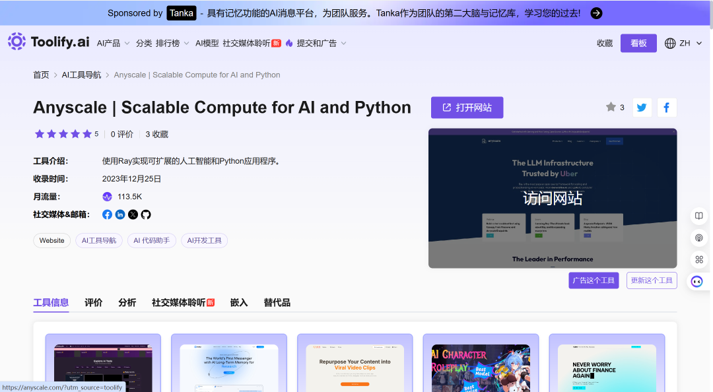Expand the 排行榜 dropdown menu
This screenshot has height=392, width=713.
pyautogui.click(x=172, y=43)
